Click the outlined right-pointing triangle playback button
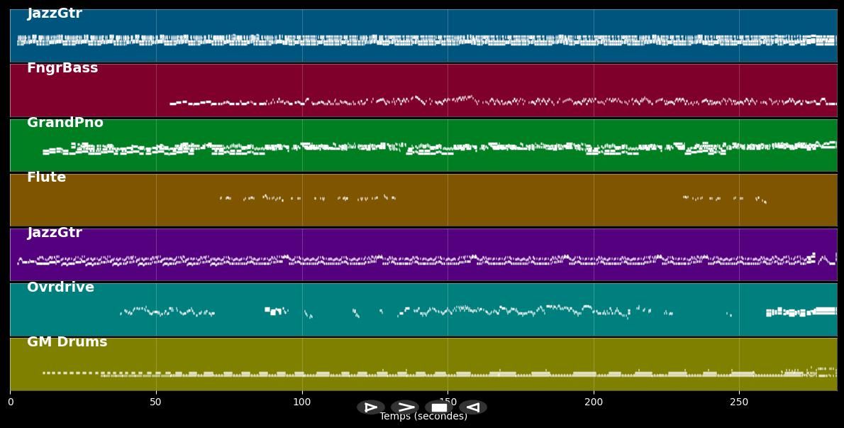This screenshot has width=844, height=428. tap(370, 407)
